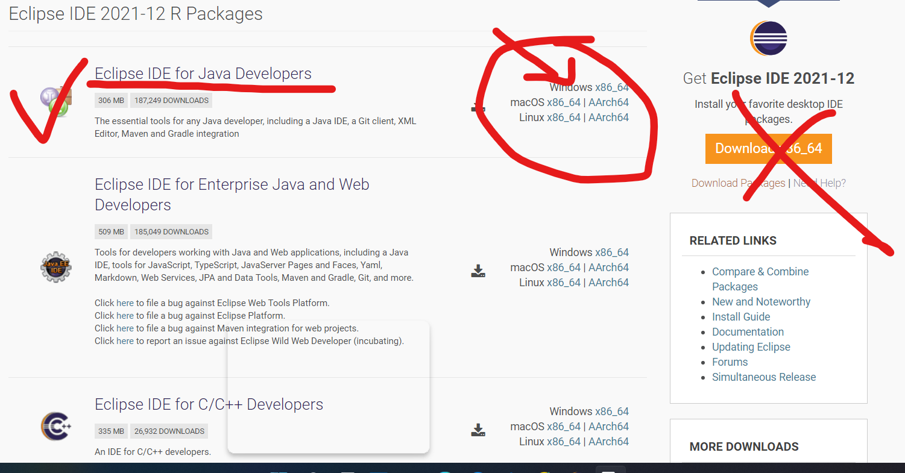Click the Java EE IDE gear icon
This screenshot has width=905, height=473.
click(x=56, y=267)
